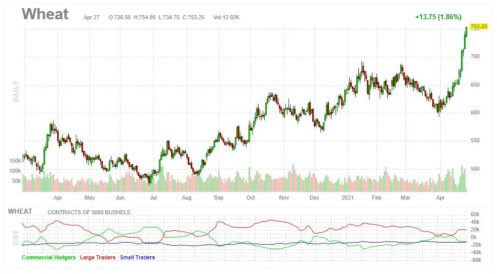
Task: Click the Feb label on time axis
Action: 377,198
